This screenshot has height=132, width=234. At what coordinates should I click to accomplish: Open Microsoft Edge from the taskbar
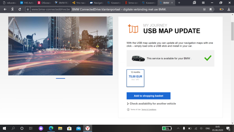pos(51,128)
